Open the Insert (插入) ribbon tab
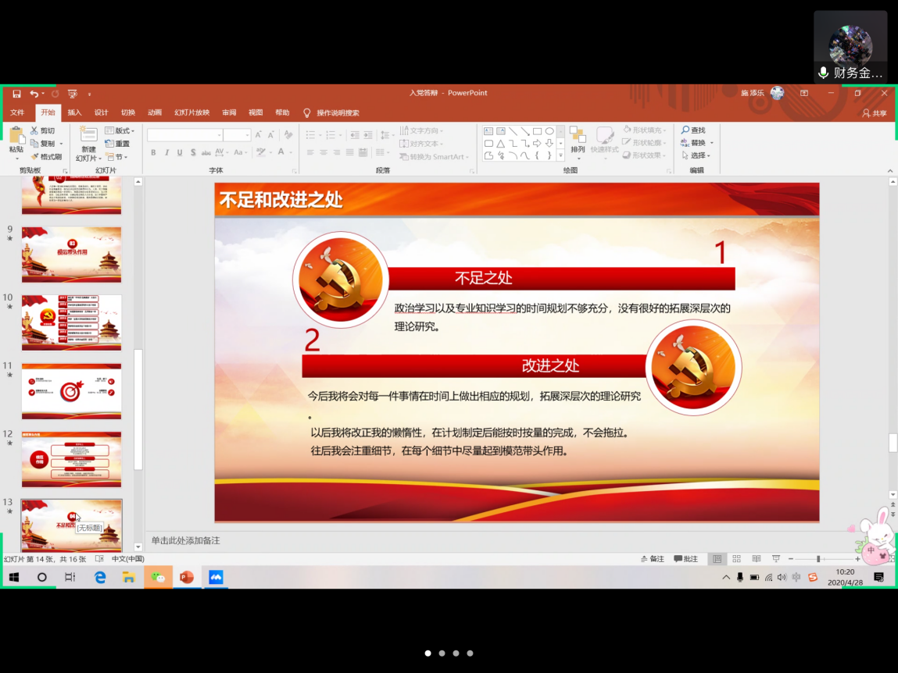 pyautogui.click(x=74, y=113)
